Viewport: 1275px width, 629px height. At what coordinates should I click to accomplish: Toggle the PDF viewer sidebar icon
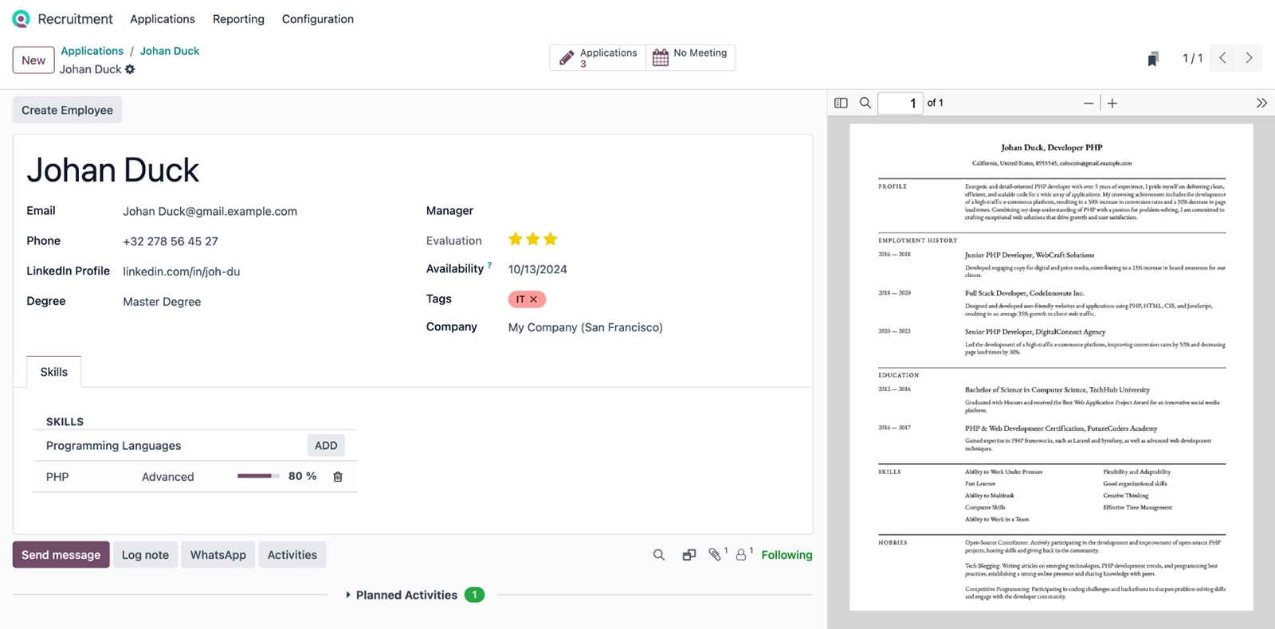tap(841, 103)
